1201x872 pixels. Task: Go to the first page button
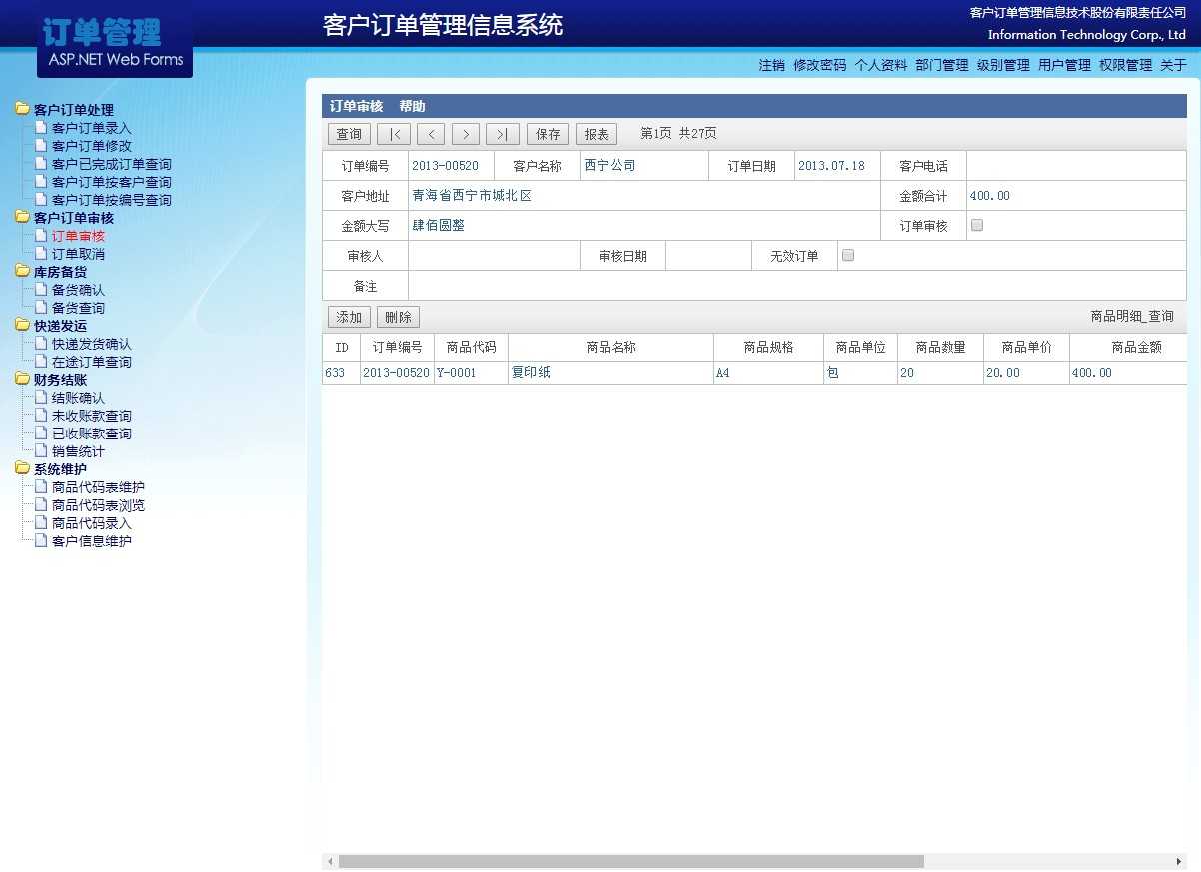(394, 134)
